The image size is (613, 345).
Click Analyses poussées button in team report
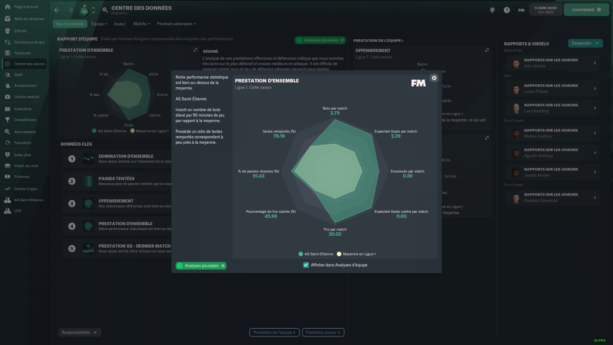(320, 40)
